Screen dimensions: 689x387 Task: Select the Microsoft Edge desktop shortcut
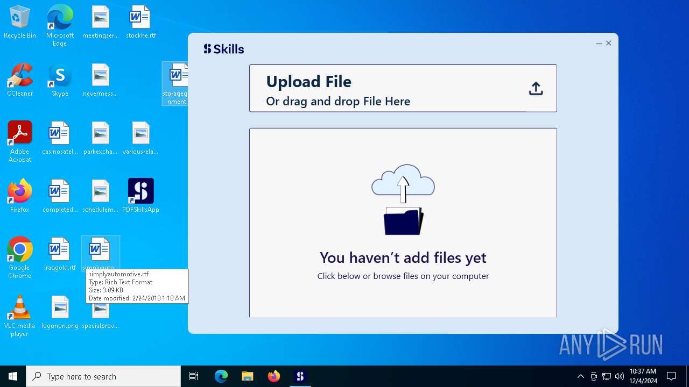coord(60,26)
